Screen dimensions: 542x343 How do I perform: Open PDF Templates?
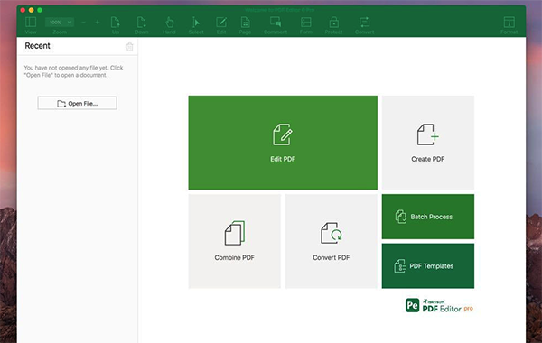click(428, 266)
